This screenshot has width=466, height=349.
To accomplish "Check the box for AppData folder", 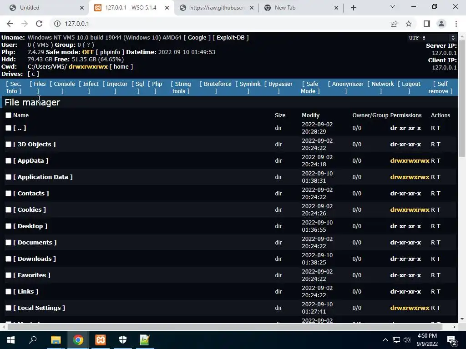I will point(8,160).
